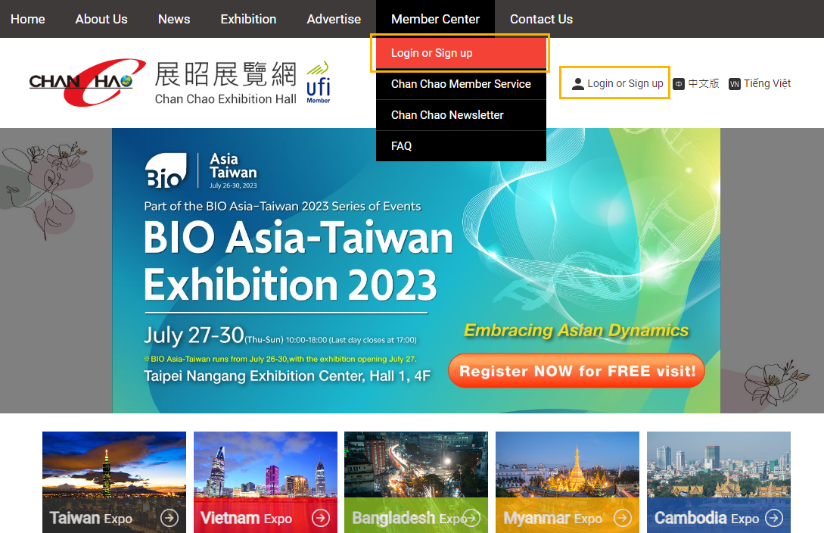
Task: Click arrow icon on Cambodia Expo tile
Action: pos(773,518)
